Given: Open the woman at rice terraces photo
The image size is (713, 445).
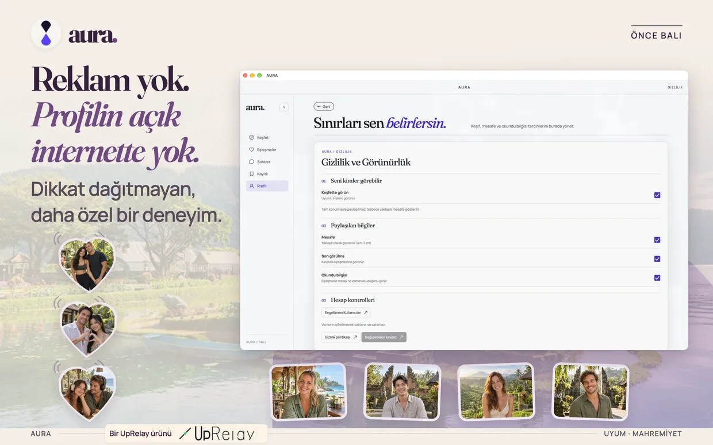Looking at the screenshot, I should (496, 392).
